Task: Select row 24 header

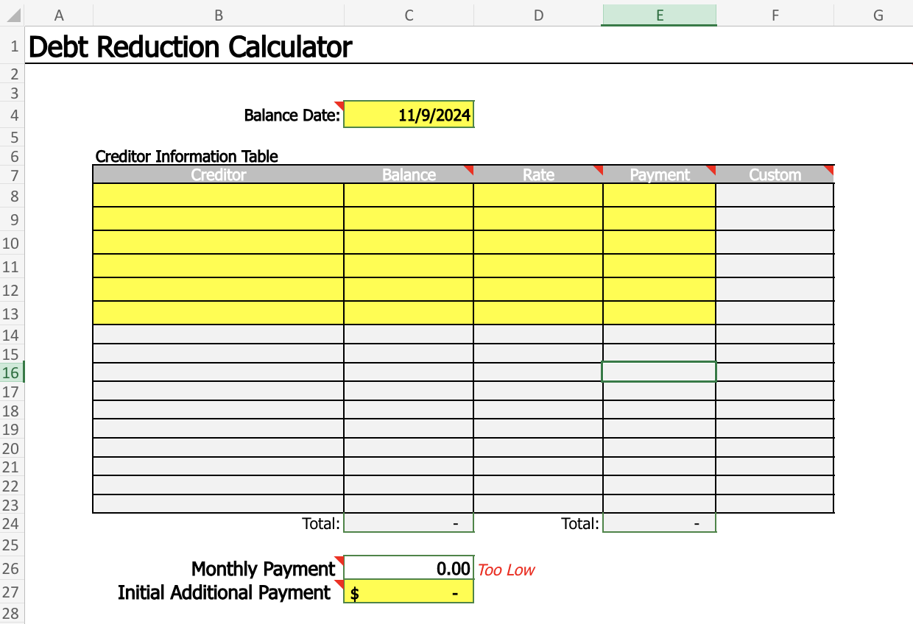Action: pos(13,523)
